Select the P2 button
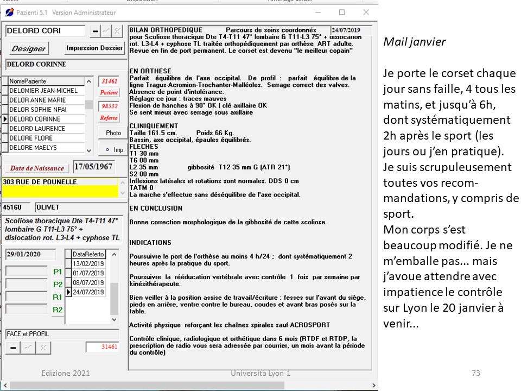 tap(58, 285)
